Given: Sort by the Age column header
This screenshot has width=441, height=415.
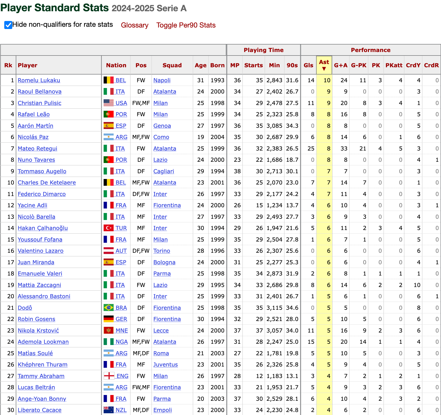Looking at the screenshot, I should click(201, 65).
